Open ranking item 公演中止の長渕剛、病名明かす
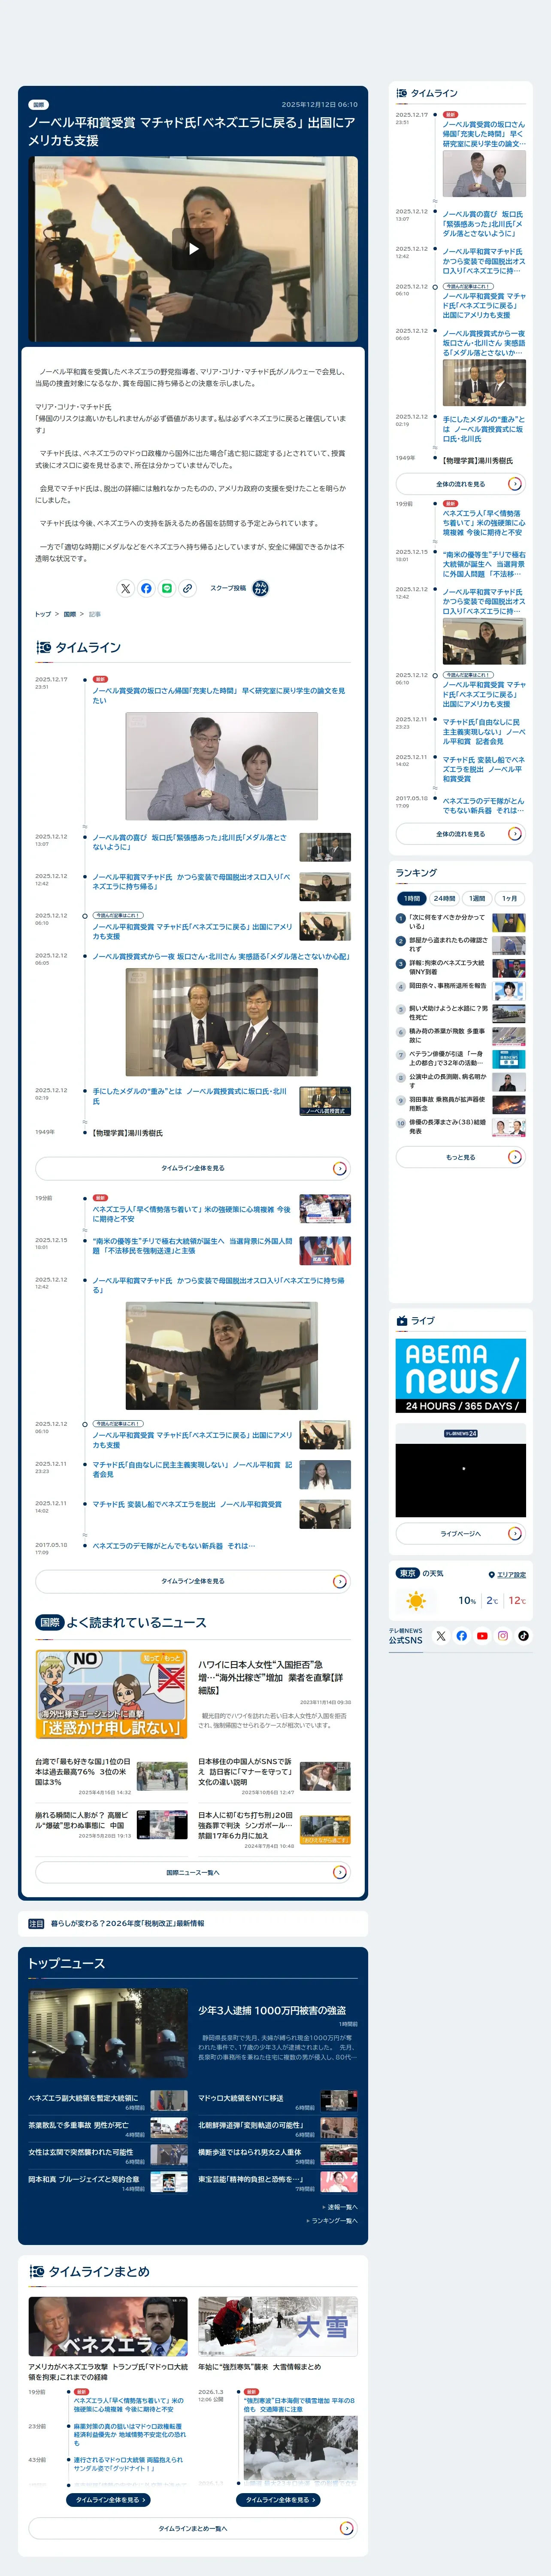 pyautogui.click(x=461, y=1081)
